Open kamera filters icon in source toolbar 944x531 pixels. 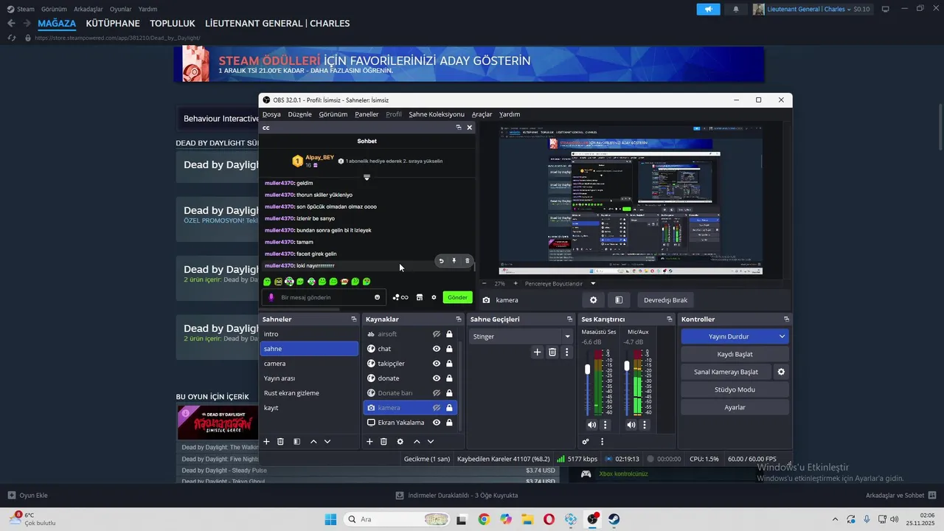(x=619, y=300)
